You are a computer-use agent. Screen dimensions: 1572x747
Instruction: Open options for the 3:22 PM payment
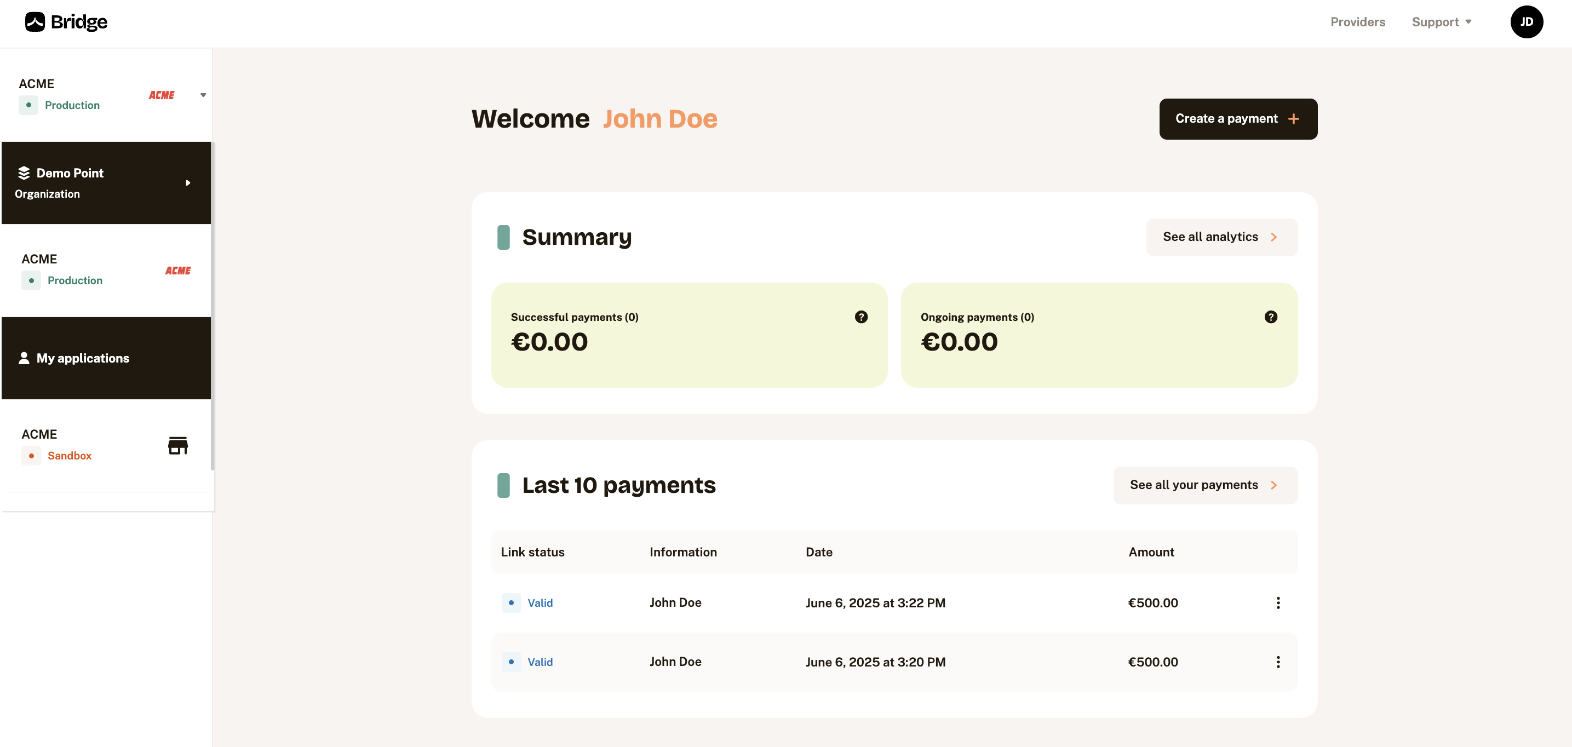(1278, 603)
